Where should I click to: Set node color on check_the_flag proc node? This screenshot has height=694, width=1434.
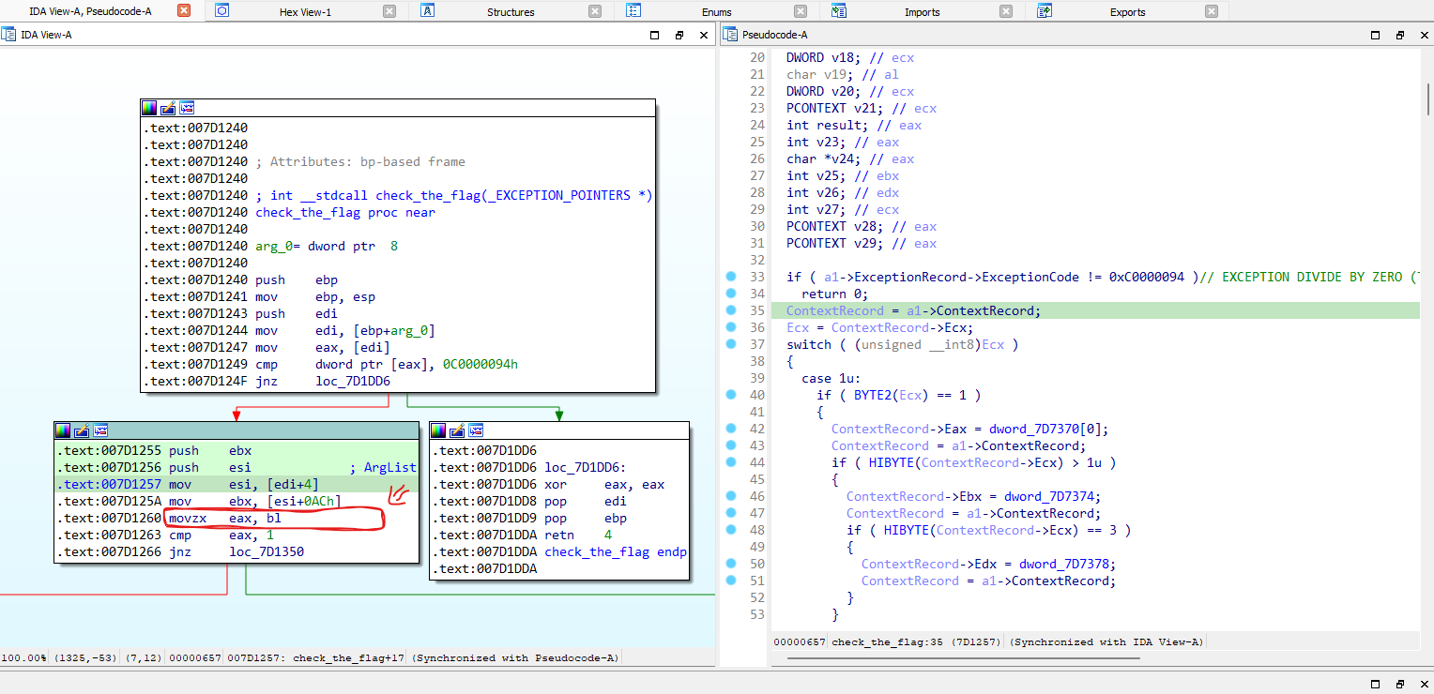point(149,108)
